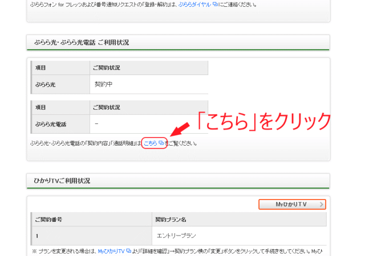Select the ぷらら光・ぷらら光電話 ご利用状況 heading

[x=82, y=43]
